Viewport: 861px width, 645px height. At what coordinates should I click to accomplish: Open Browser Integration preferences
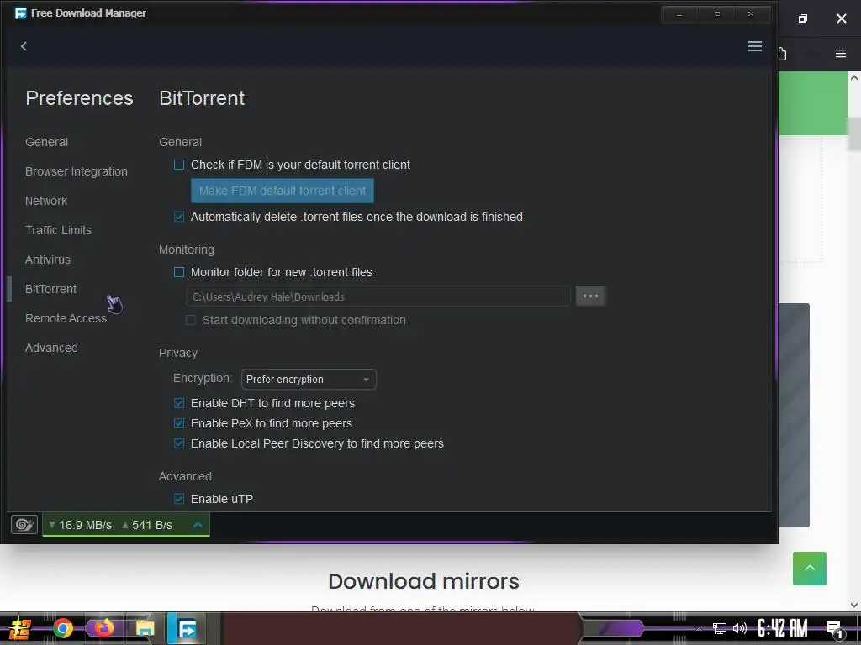click(77, 171)
